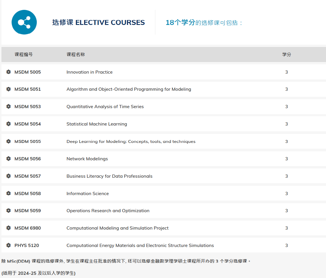Click the blue share icon beside Elective Courses
326x278 pixels.
24,22
